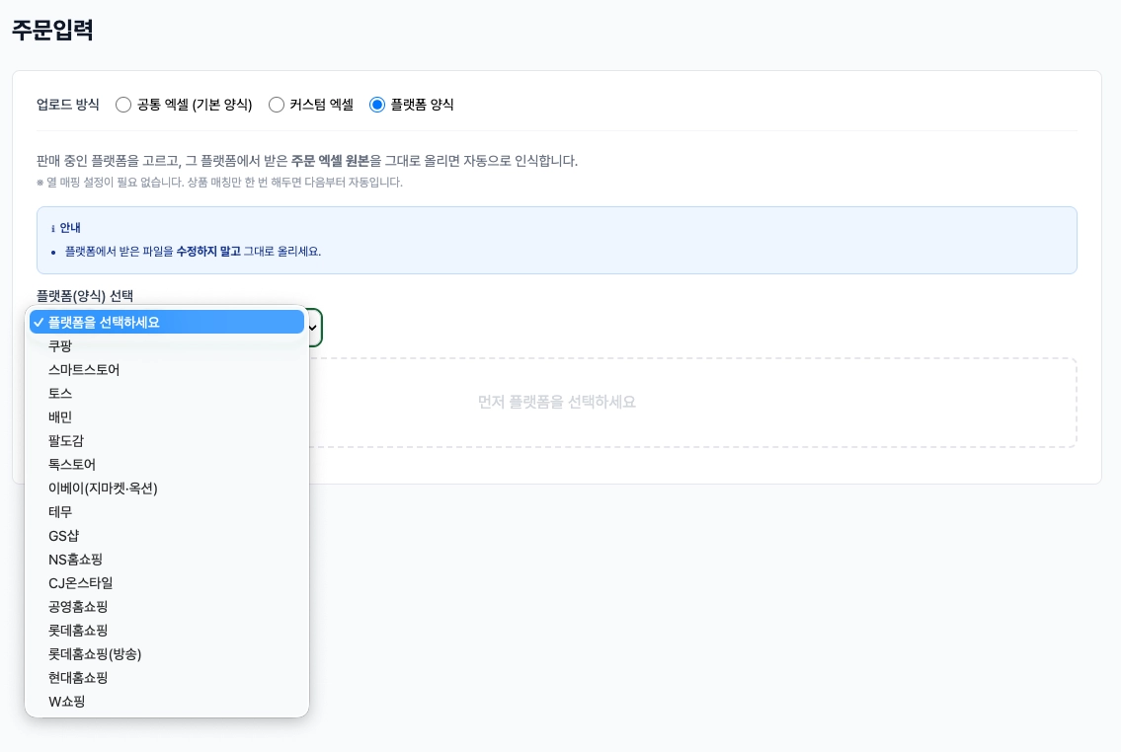1121x752 pixels.
Task: Select the 커스텀 엑셀 upload option
Action: 276,105
